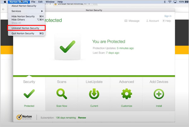This screenshot has height=127, width=189.
Task: Click '7 days ago' last scan value
Action: (x=112, y=53)
